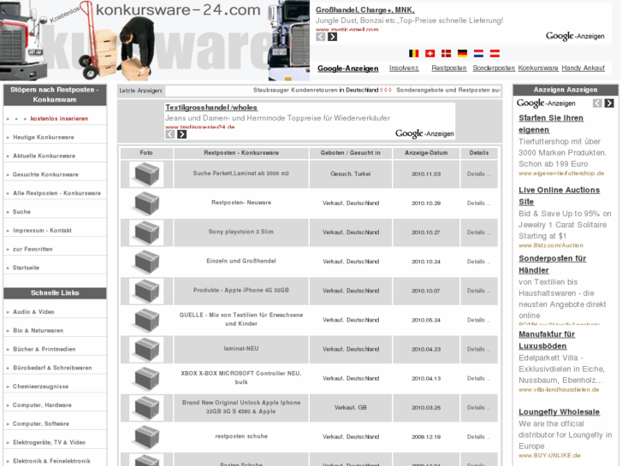Click Details for restposten schuhe row

pos(479,437)
